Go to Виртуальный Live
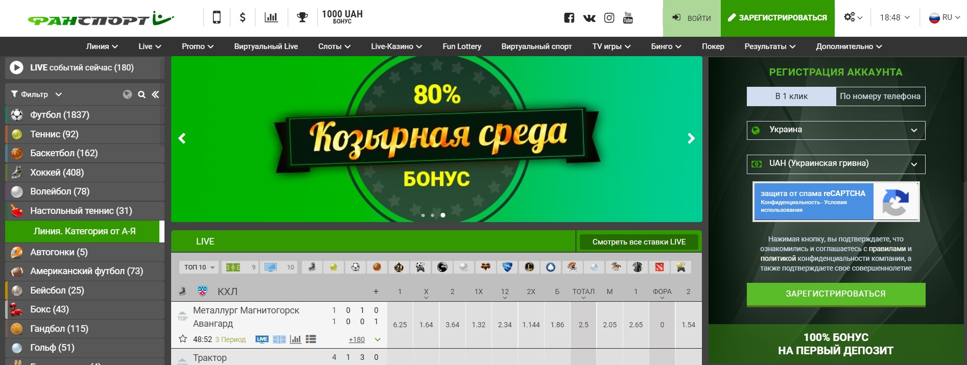Screen dimensions: 967x365 point(266,46)
